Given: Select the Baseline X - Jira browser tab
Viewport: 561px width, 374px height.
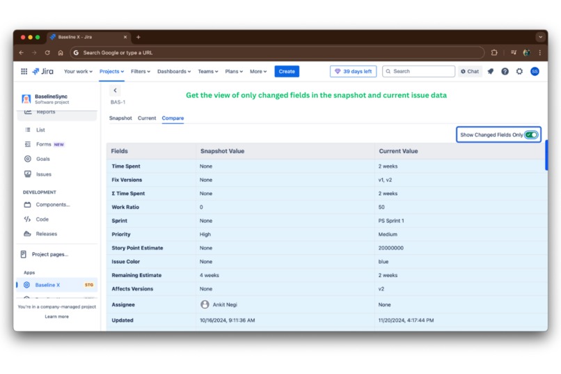Looking at the screenshot, I should pos(88,37).
